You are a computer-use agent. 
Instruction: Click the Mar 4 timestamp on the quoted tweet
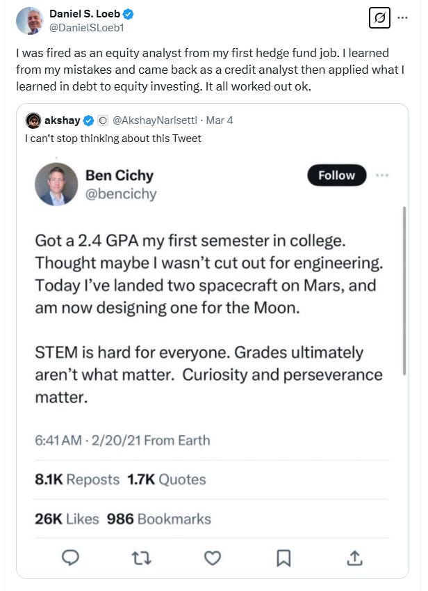click(218, 120)
